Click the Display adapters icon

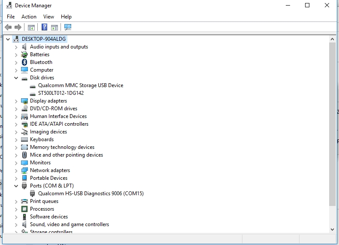(x=24, y=101)
